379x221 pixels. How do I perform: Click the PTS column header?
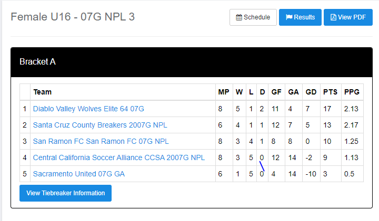[330, 92]
